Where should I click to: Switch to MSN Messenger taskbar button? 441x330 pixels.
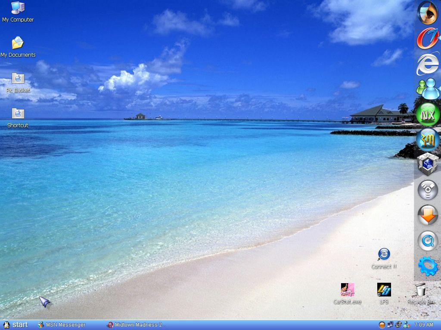[62, 325]
